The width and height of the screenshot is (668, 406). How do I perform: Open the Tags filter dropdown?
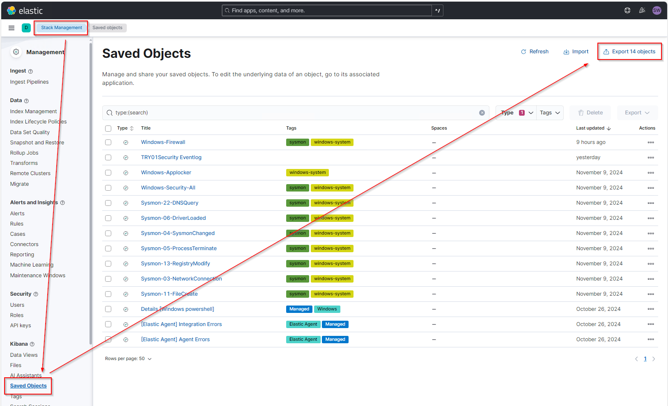tap(550, 113)
